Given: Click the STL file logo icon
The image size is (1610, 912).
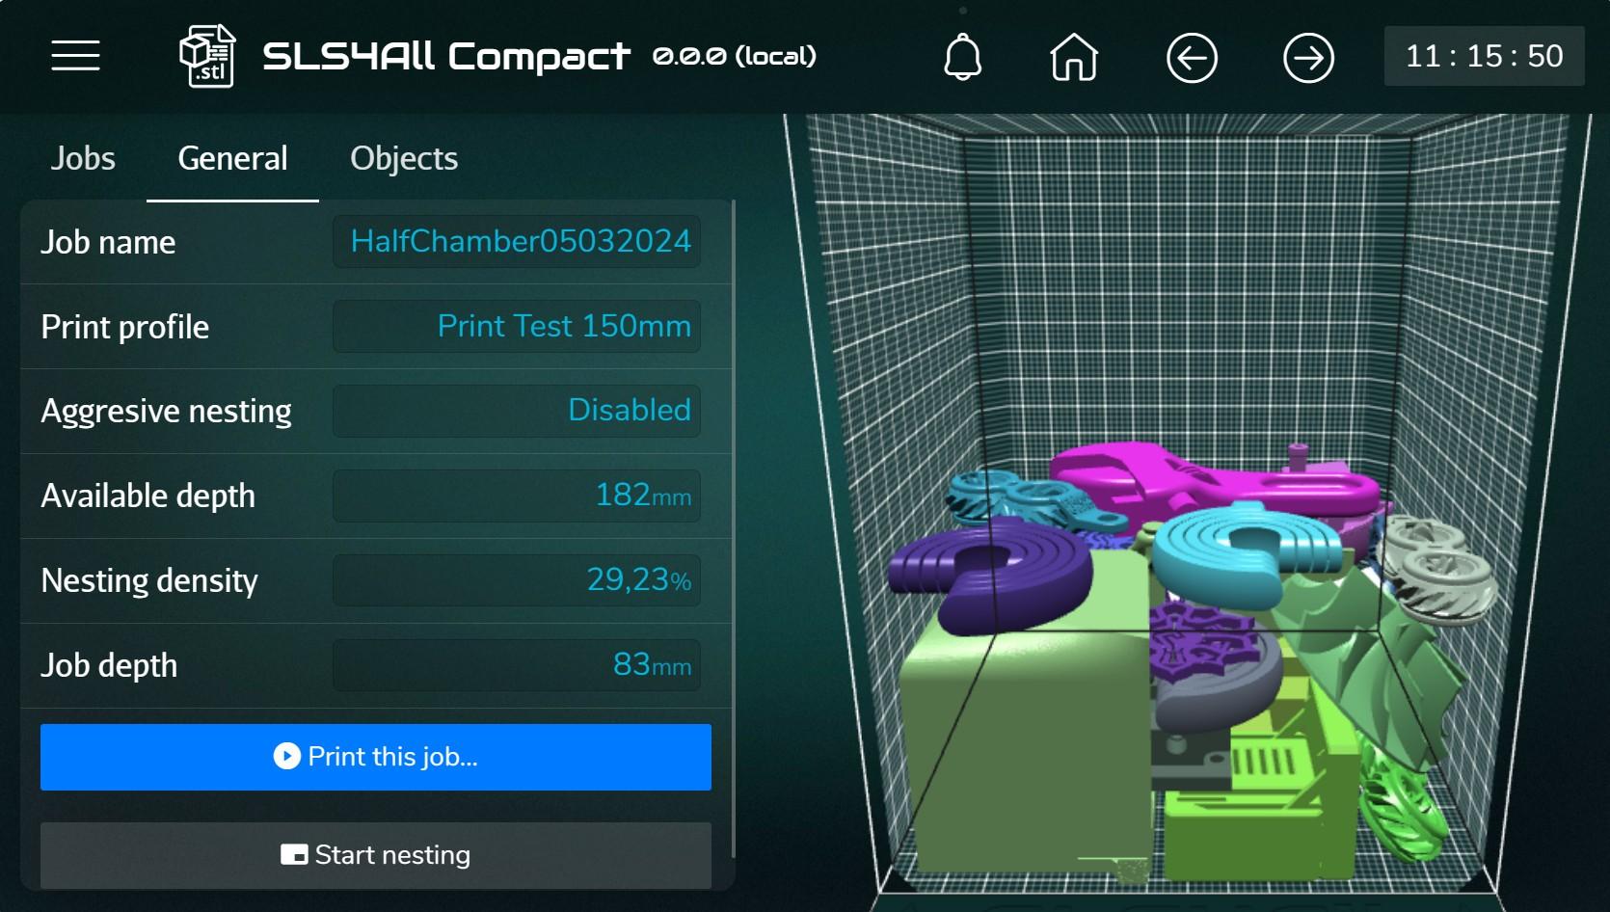Looking at the screenshot, I should (x=207, y=56).
